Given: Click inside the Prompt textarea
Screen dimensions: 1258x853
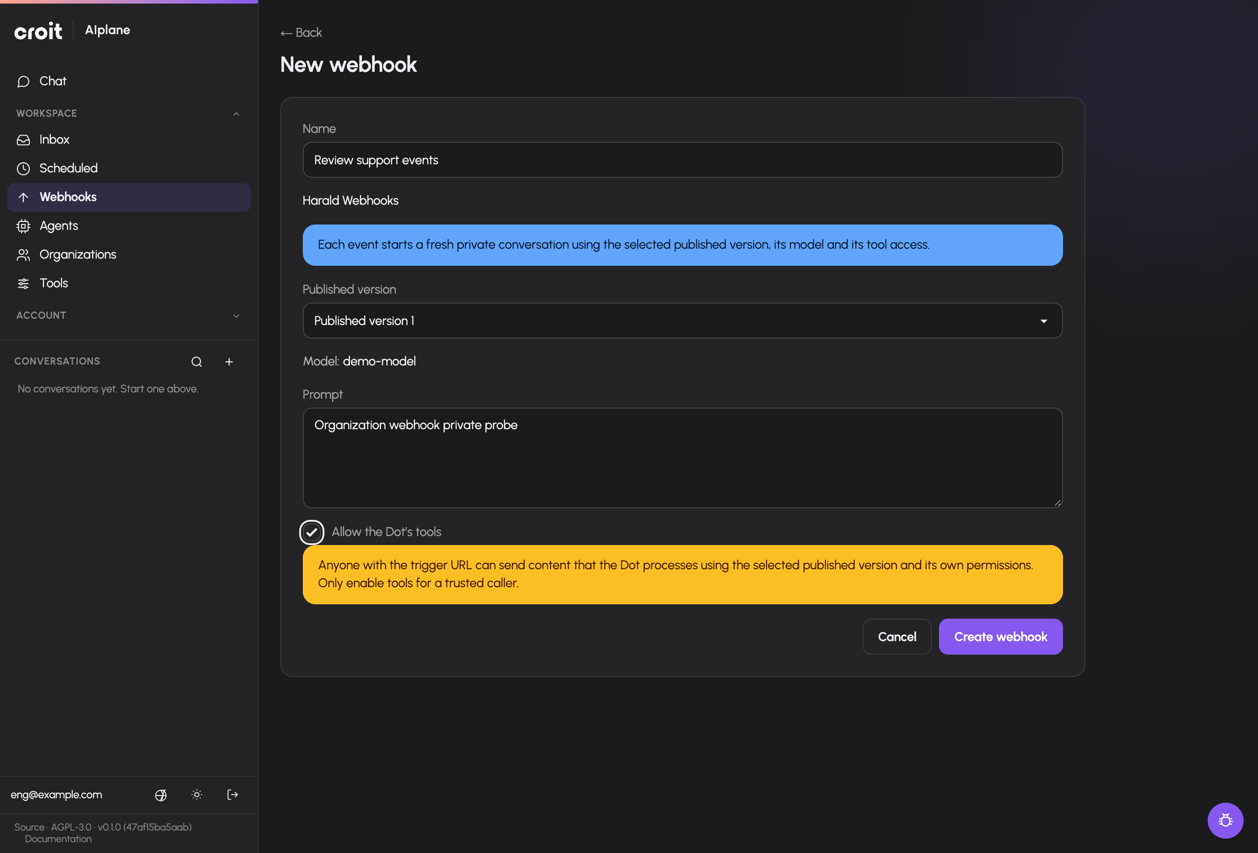Looking at the screenshot, I should point(682,457).
